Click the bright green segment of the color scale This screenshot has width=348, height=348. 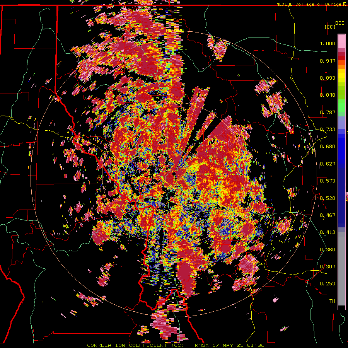341,106
